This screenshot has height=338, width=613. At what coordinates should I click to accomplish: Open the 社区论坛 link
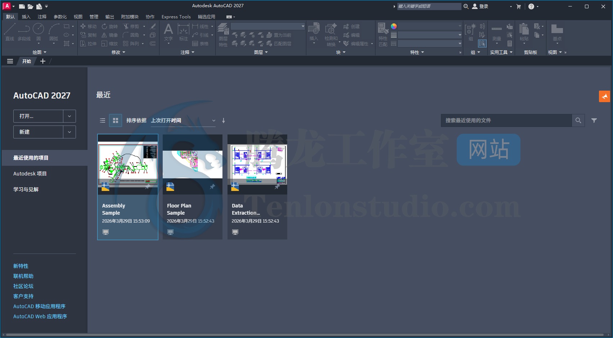coord(23,286)
